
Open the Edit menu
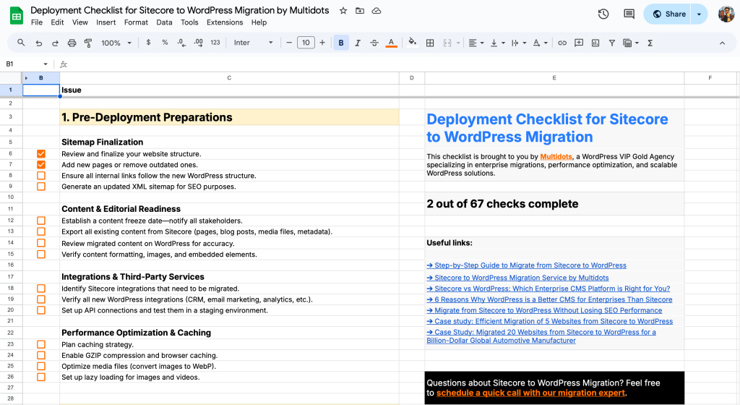[57, 22]
